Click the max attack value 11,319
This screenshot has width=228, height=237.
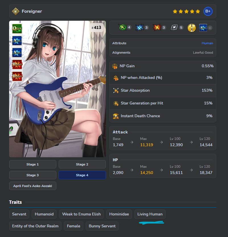click(x=147, y=145)
